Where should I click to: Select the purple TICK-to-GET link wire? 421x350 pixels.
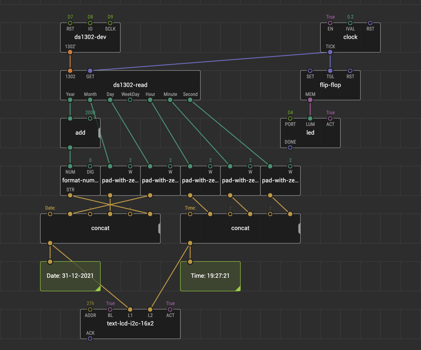210,61
